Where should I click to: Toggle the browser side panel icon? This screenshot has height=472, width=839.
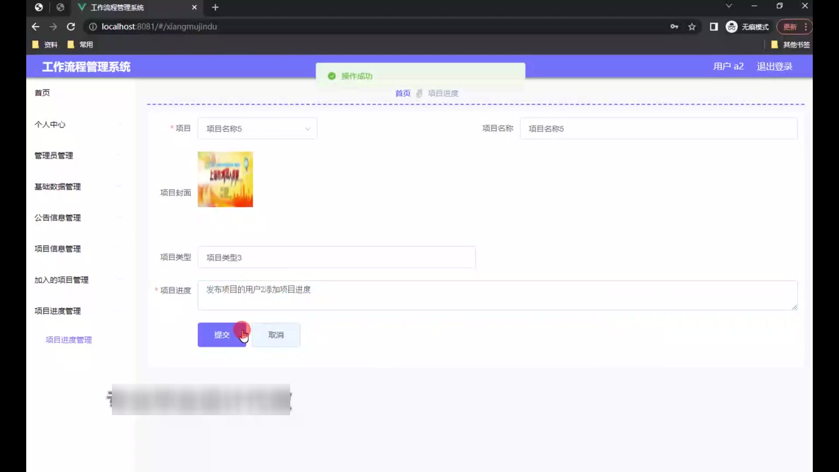[714, 27]
